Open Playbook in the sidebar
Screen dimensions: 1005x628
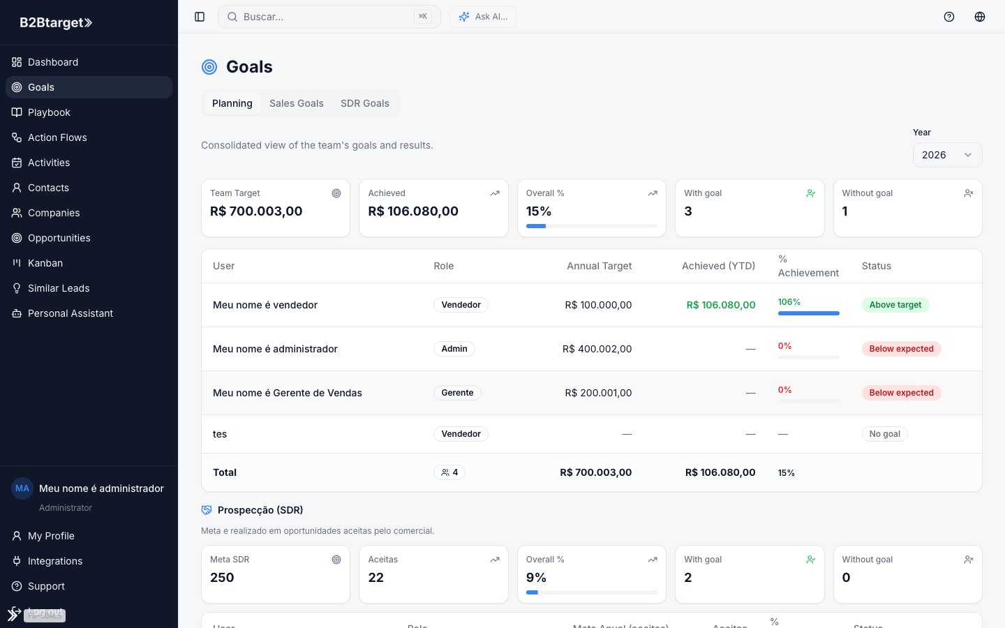click(x=89, y=112)
